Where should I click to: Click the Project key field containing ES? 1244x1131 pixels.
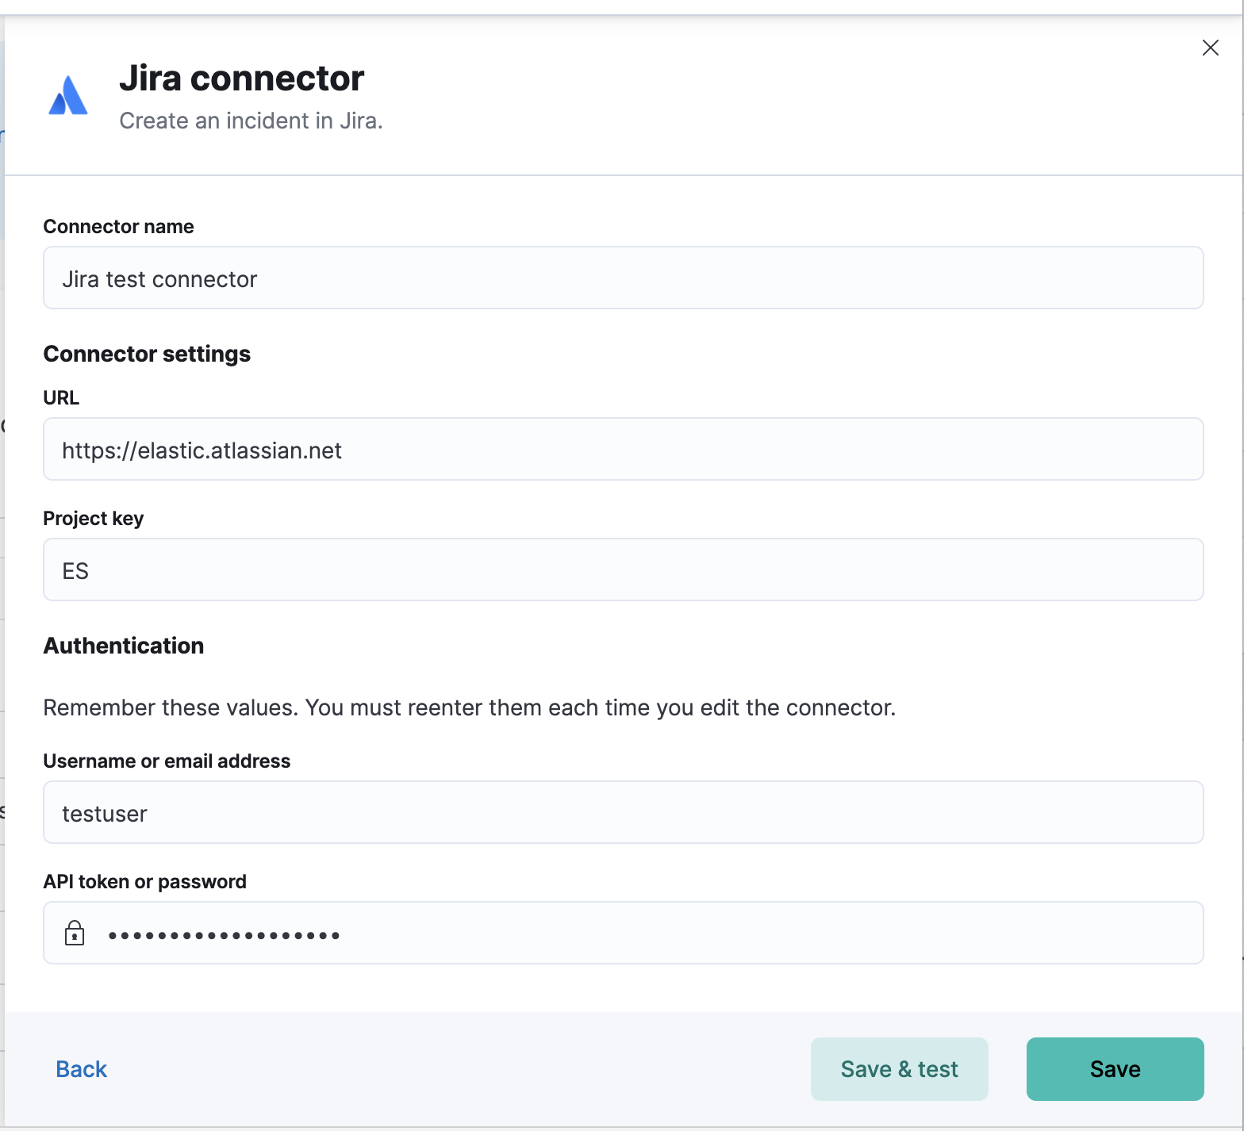click(623, 570)
